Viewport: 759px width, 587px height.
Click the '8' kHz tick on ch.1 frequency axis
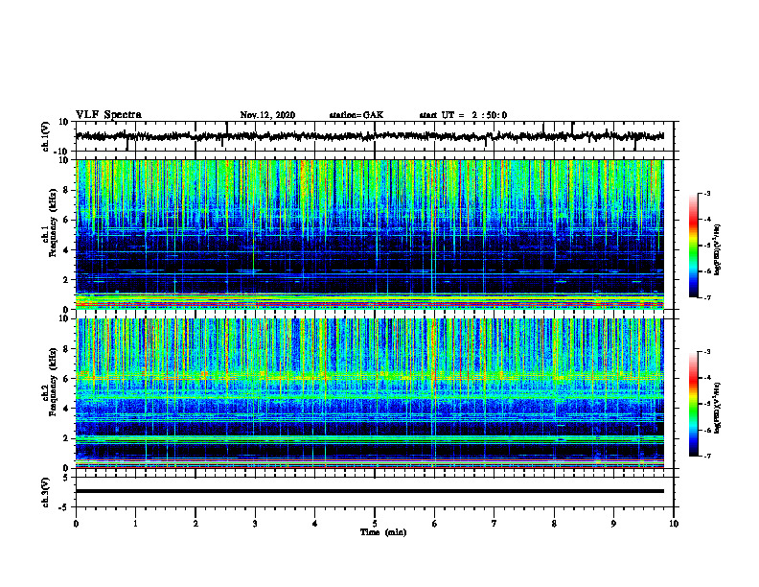(67, 190)
